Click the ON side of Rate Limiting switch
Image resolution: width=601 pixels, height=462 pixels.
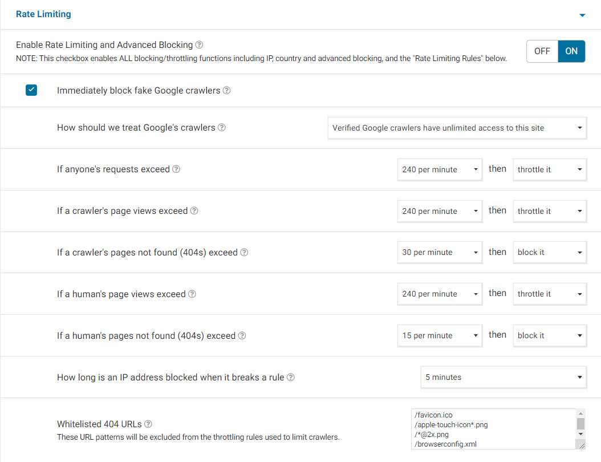point(571,51)
